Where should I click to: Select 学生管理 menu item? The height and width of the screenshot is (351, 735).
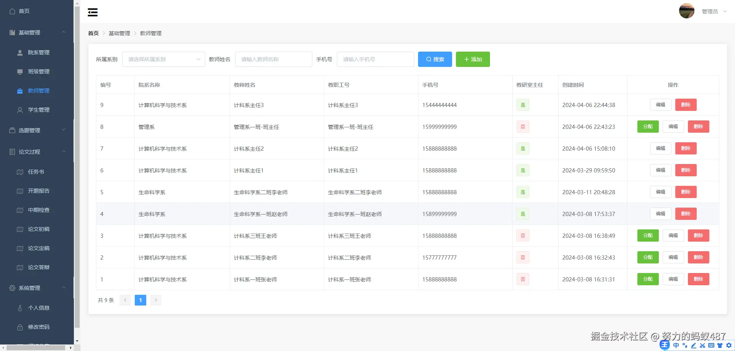click(39, 110)
